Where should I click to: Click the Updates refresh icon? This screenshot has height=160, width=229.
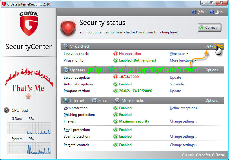click(x=66, y=70)
